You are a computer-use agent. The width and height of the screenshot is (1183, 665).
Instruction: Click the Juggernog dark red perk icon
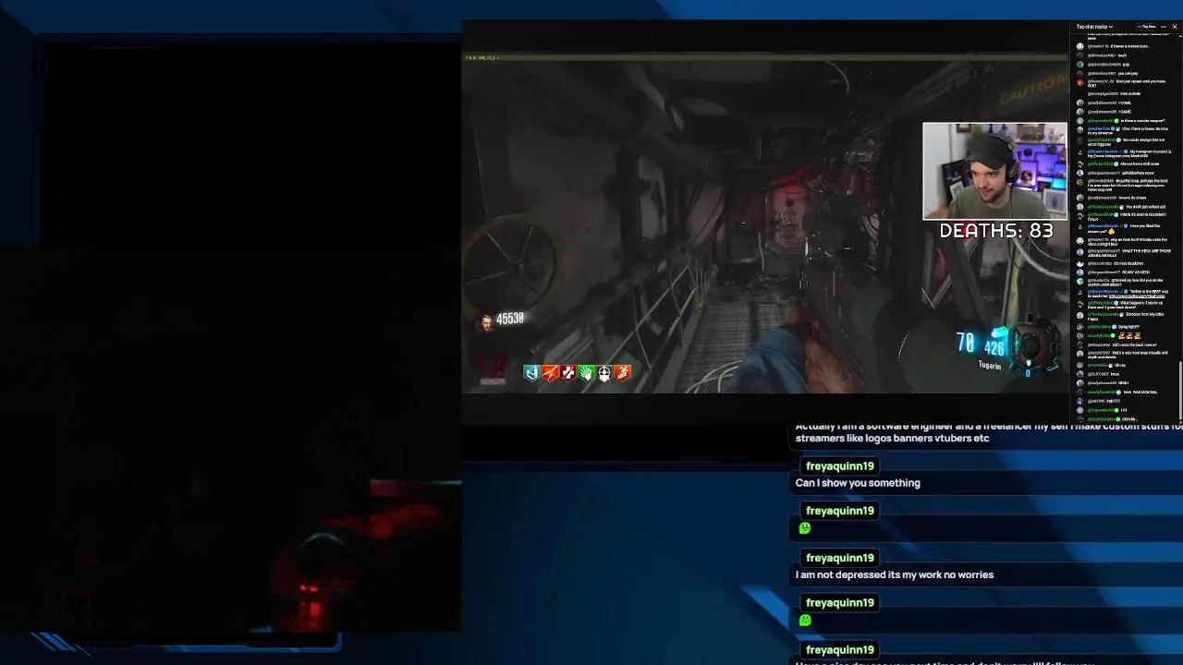[x=568, y=372]
